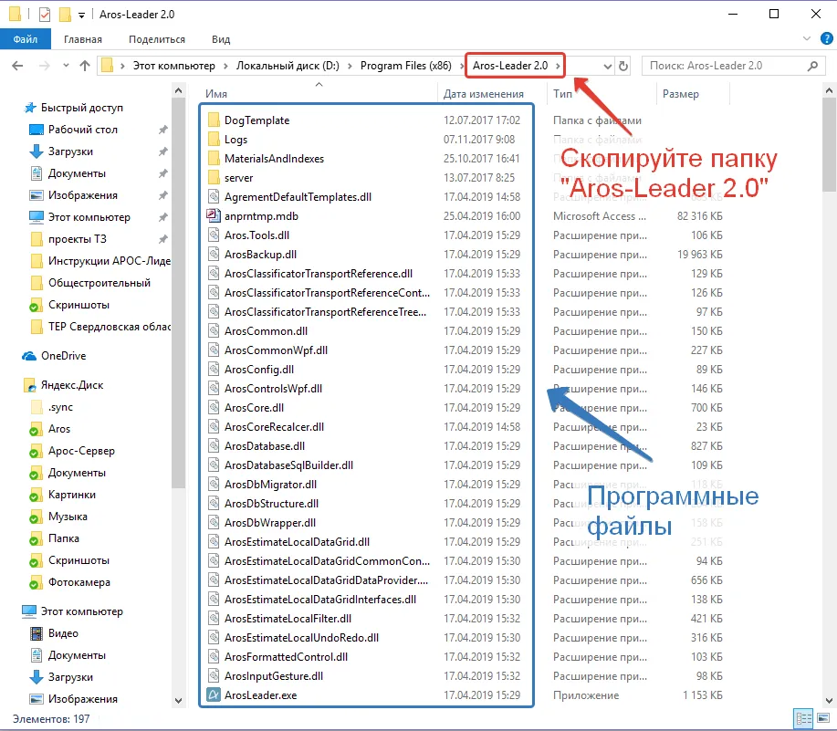Click the ArosLeader.exe application icon

tap(214, 695)
